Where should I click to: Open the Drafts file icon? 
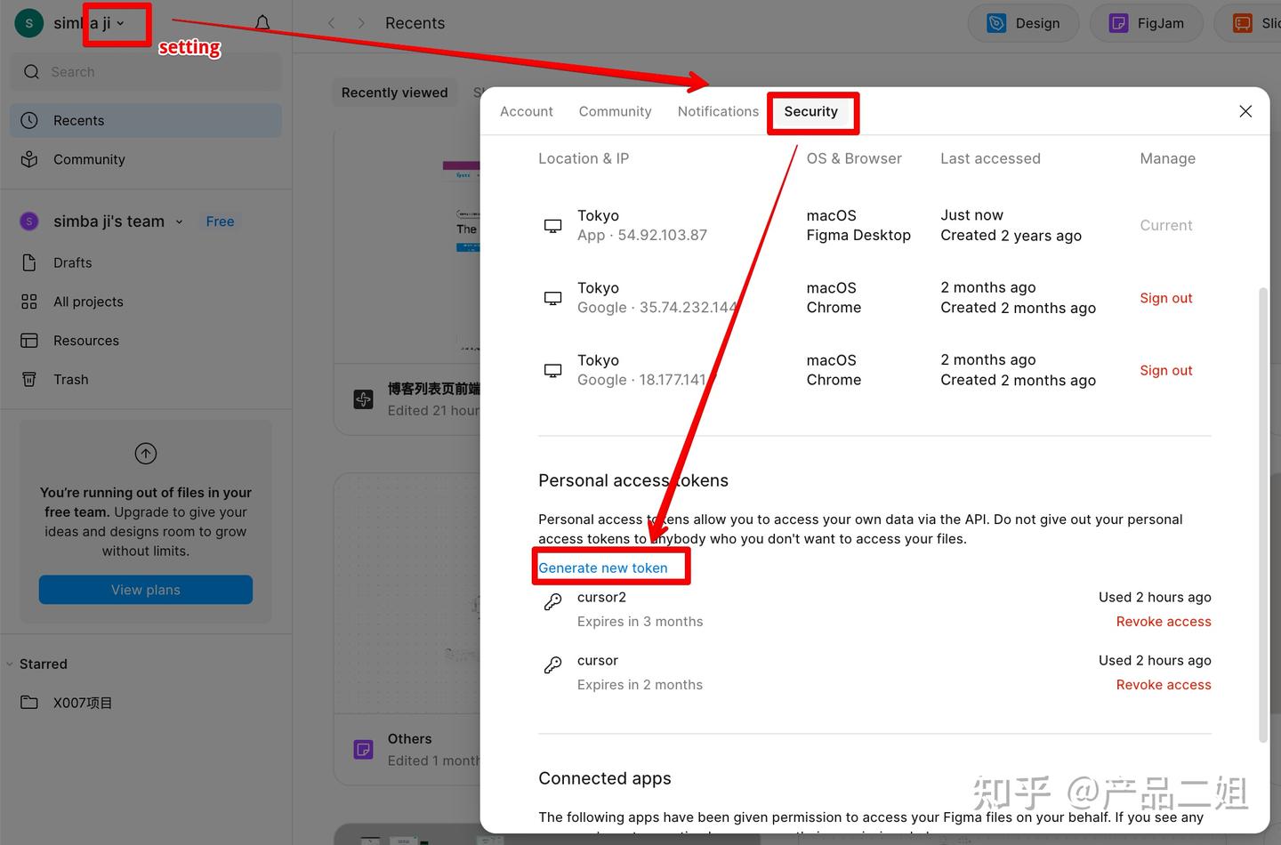pos(29,262)
